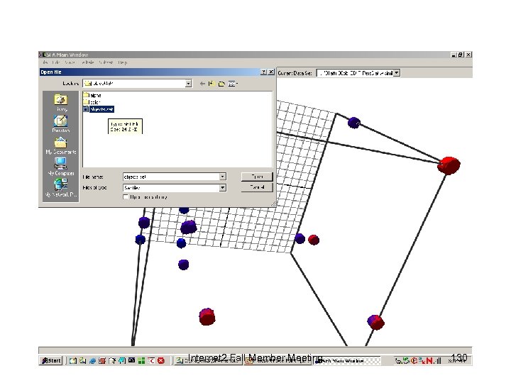This screenshot has height=383, width=511.
Task: Close the Open File dialog
Action: tap(271, 72)
